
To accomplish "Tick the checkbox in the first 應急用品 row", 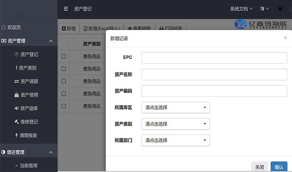I will (64, 57).
